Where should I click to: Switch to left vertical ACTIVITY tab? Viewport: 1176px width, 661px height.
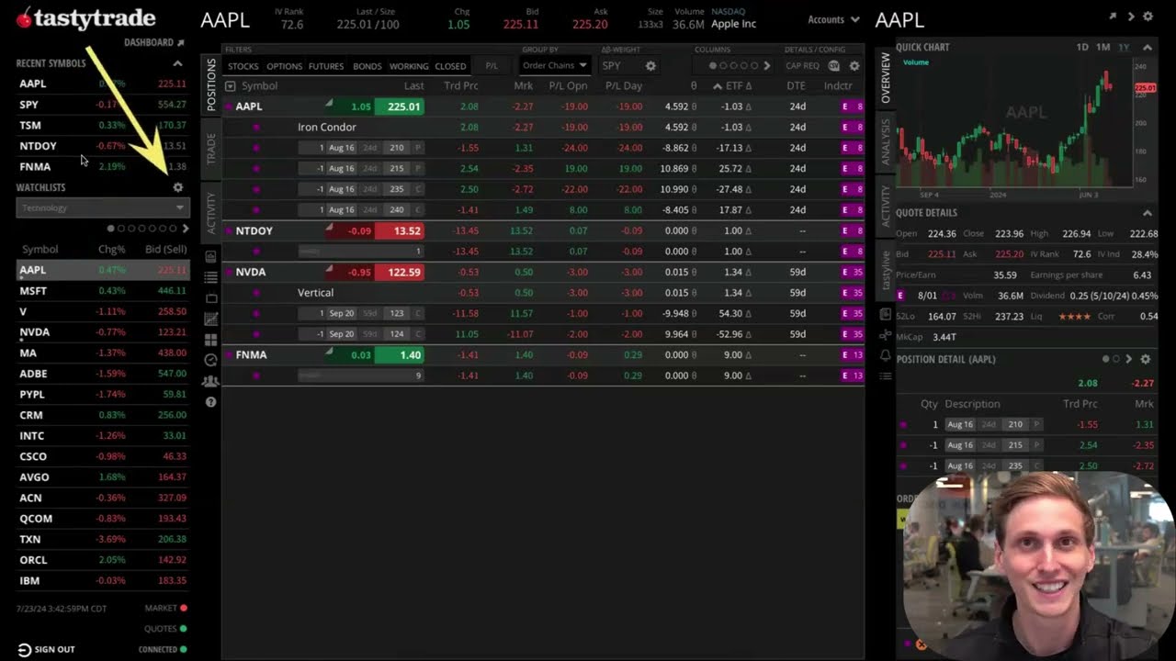tap(210, 214)
